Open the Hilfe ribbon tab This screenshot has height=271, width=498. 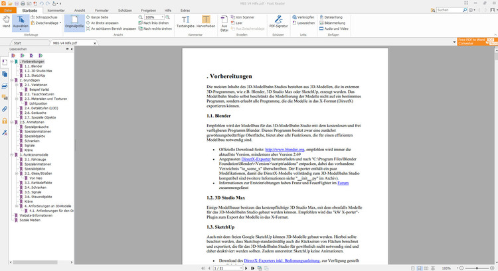[168, 11]
